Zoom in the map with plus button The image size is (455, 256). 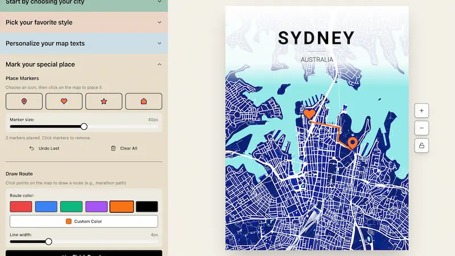pyautogui.click(x=421, y=110)
